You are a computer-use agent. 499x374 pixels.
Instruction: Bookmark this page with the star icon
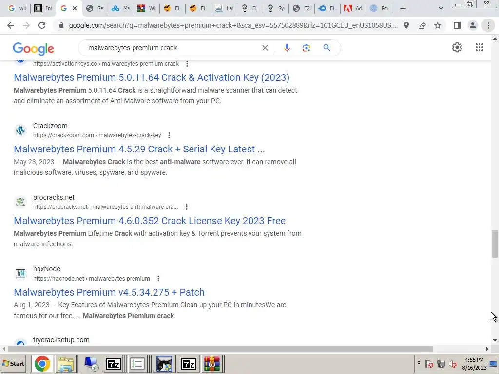(438, 25)
